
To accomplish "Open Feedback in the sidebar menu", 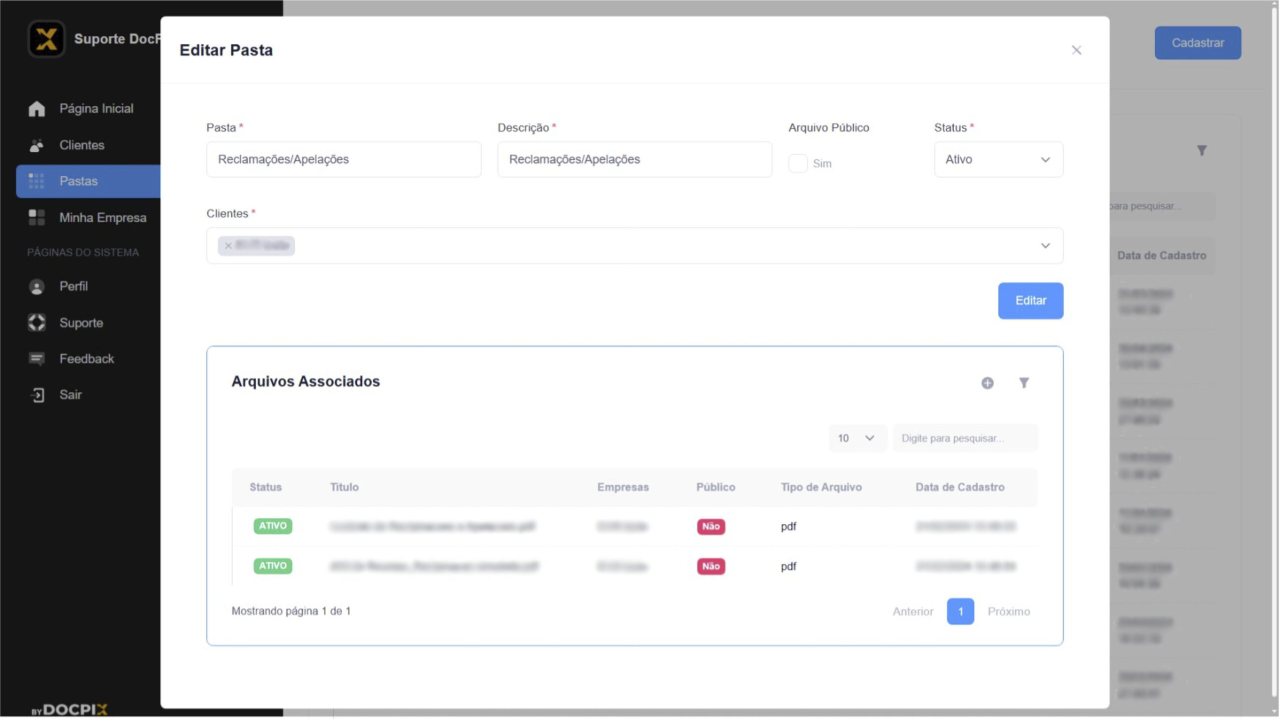I will [x=86, y=359].
